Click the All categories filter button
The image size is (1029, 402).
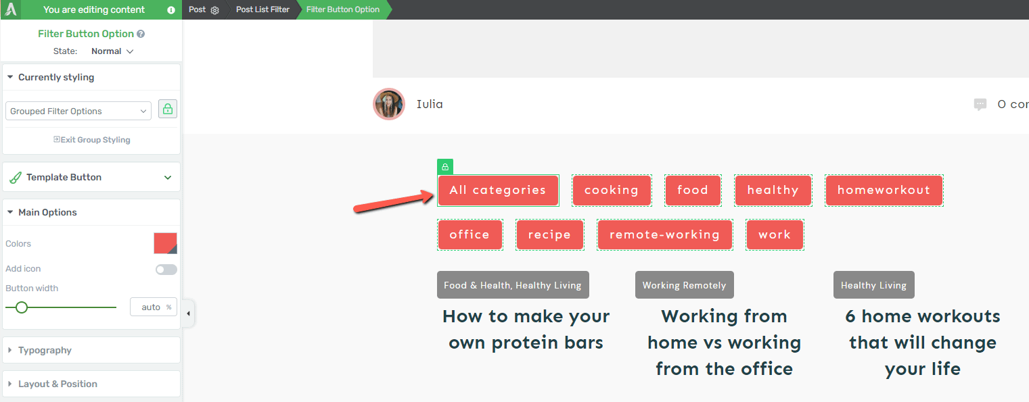coord(498,191)
